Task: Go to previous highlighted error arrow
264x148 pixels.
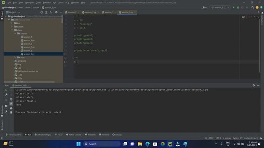Action: pos(255,17)
